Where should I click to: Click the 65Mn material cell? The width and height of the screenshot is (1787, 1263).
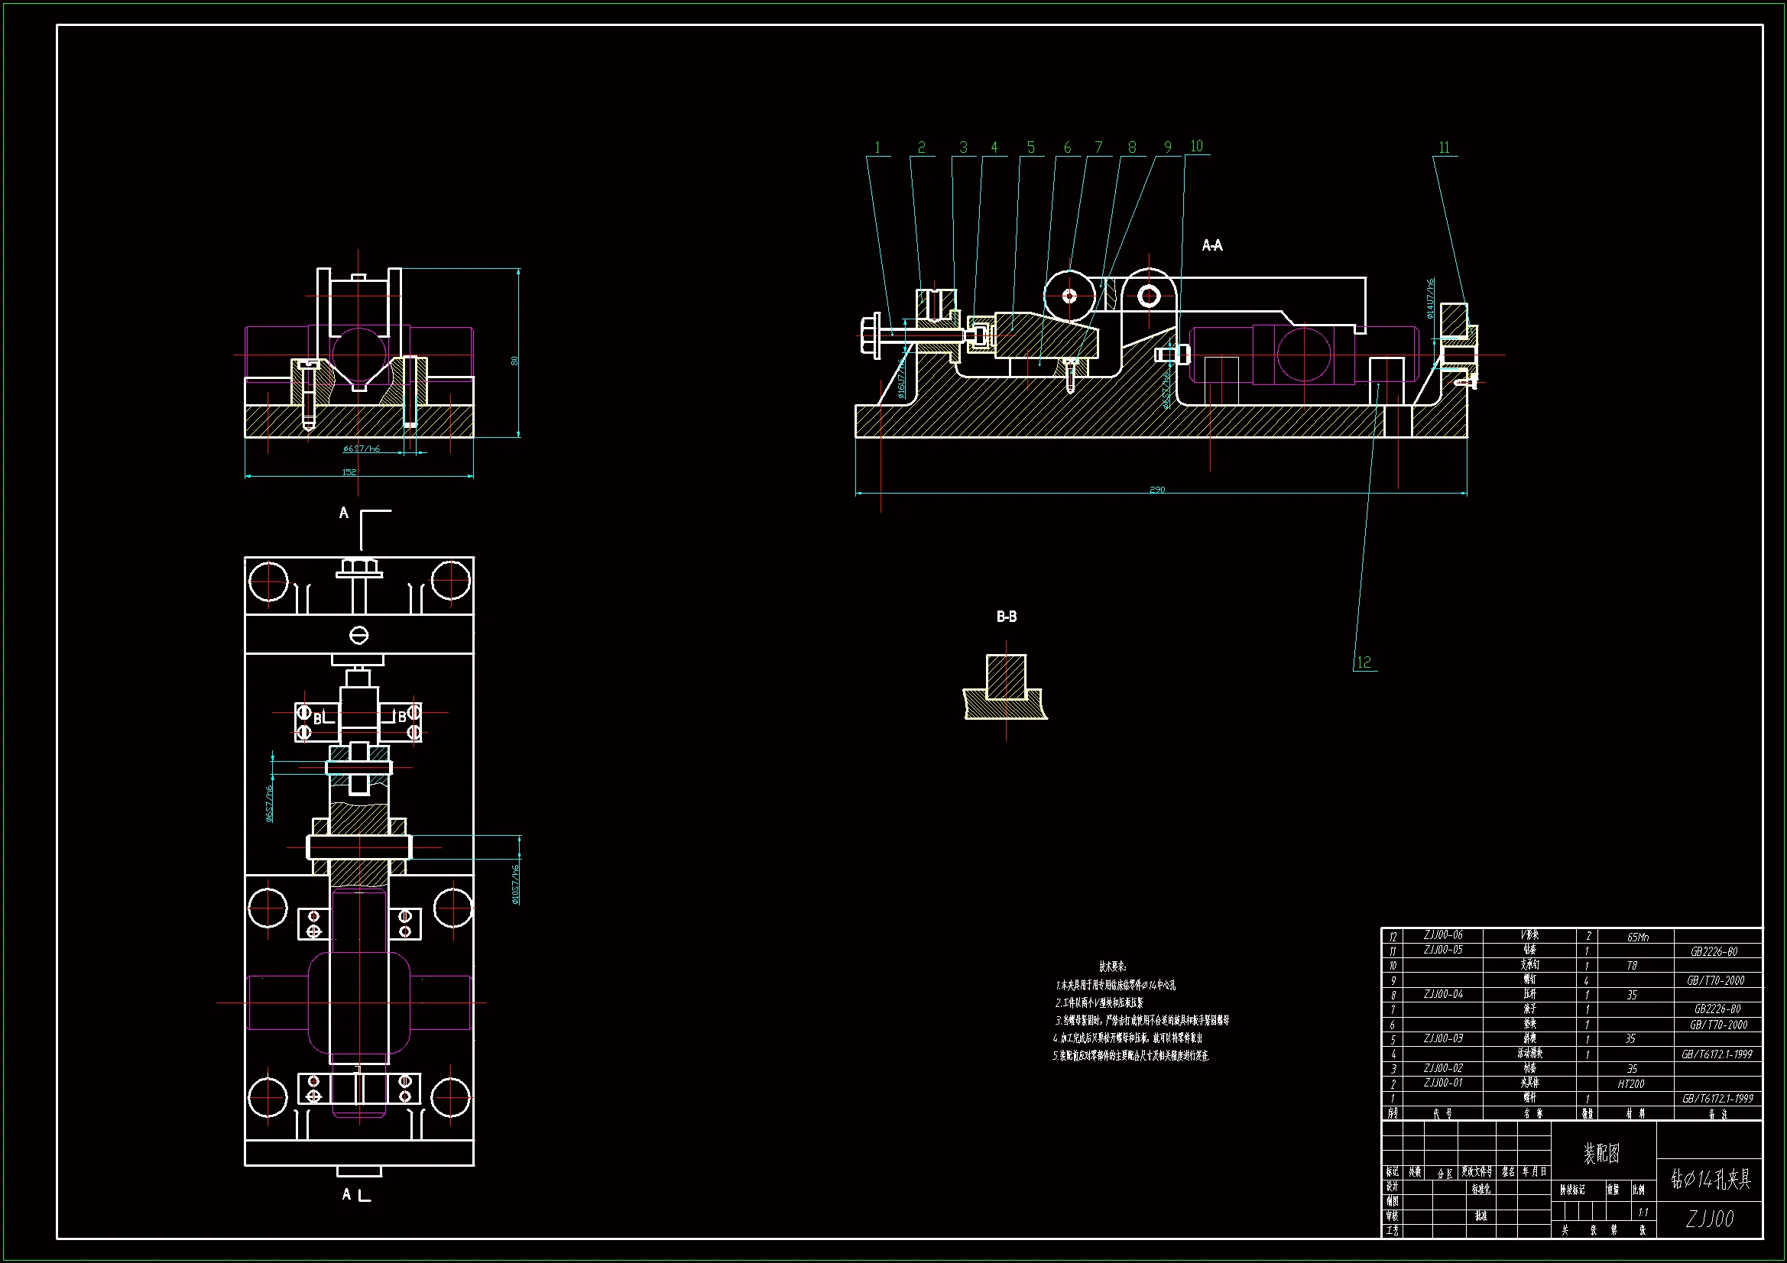(x=1637, y=937)
